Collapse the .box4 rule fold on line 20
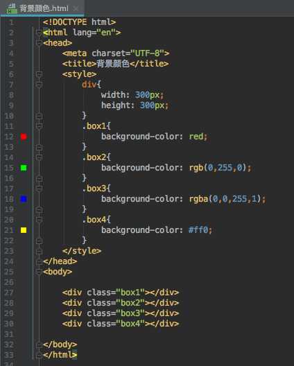The height and width of the screenshot is (366, 294). click(40, 220)
